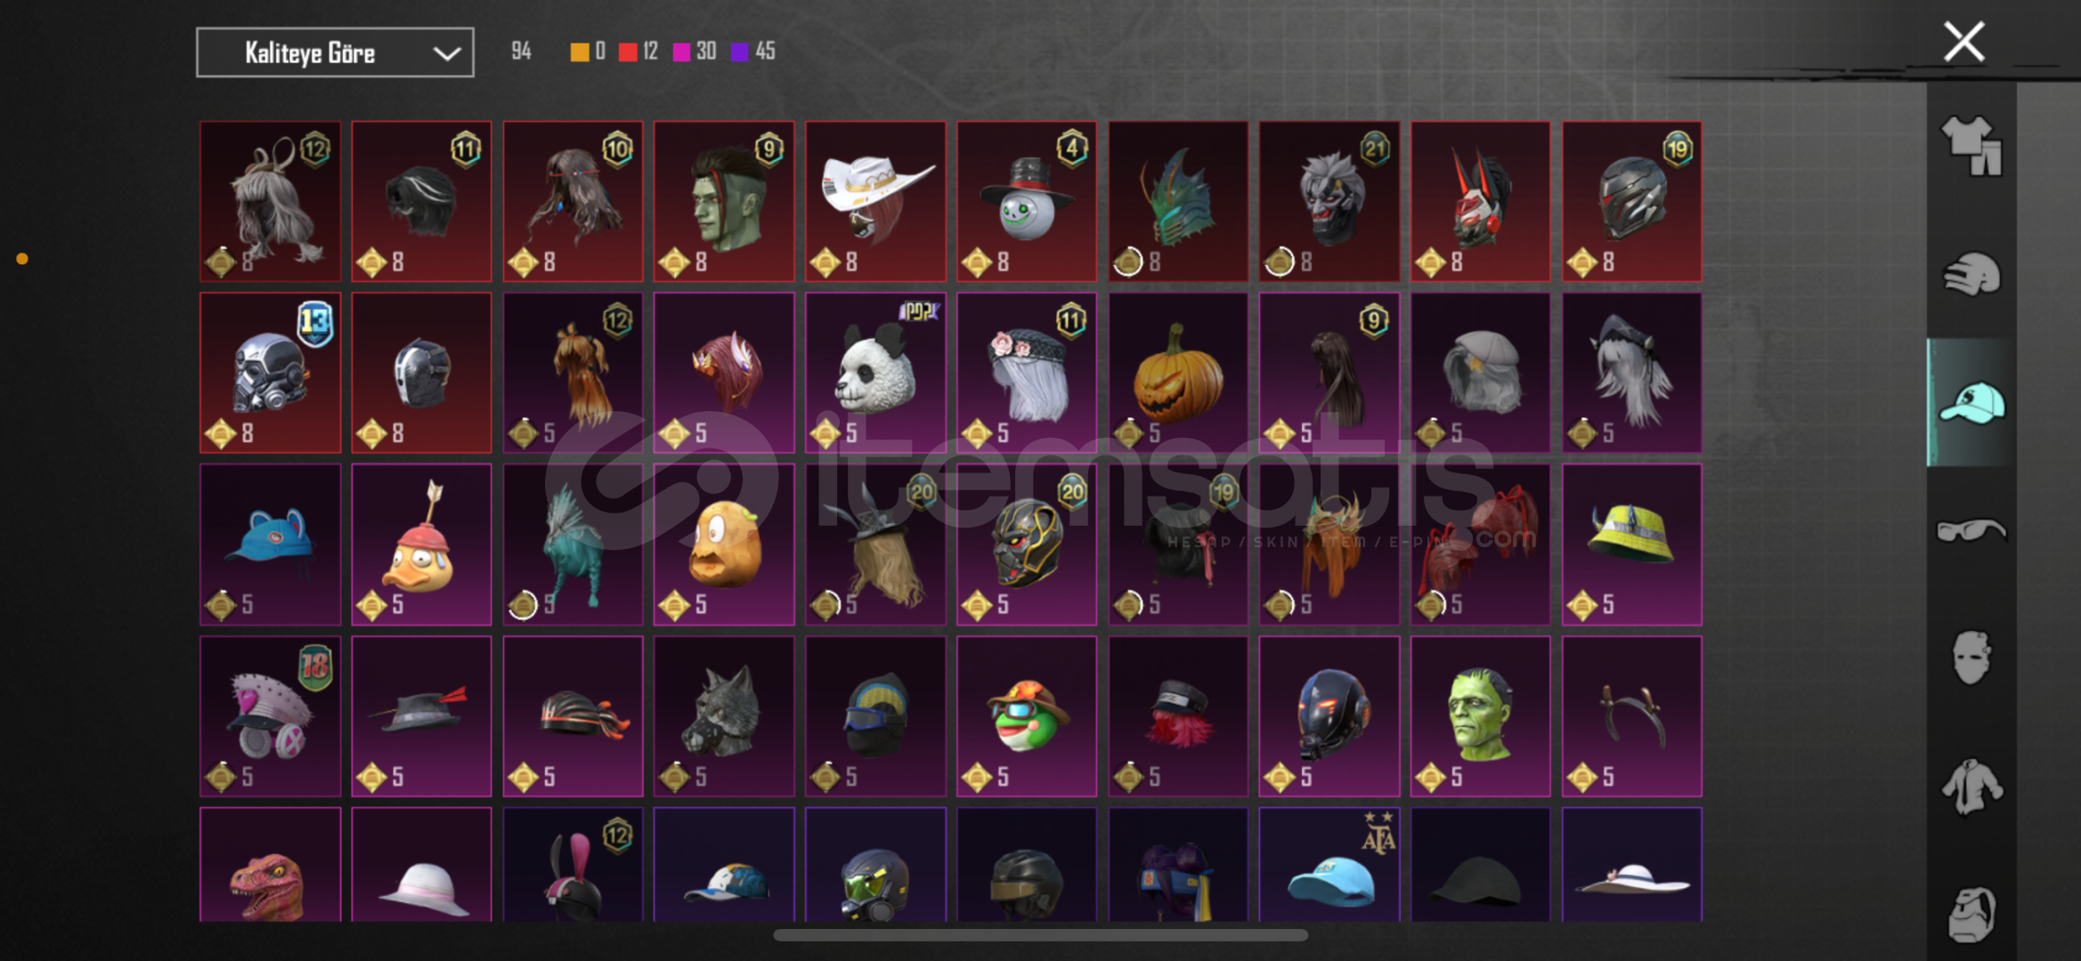The height and width of the screenshot is (961, 2081).
Task: Click the horizontal scrollbar below the grid
Action: 1040,935
